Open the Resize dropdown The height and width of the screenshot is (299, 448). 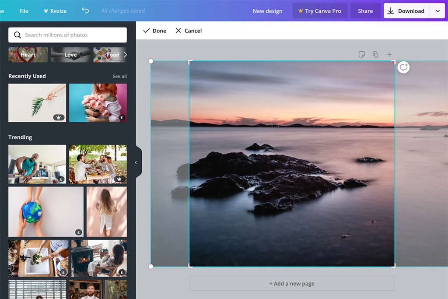[55, 11]
